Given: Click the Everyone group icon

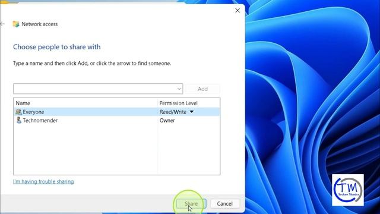Looking at the screenshot, I should tap(18, 112).
